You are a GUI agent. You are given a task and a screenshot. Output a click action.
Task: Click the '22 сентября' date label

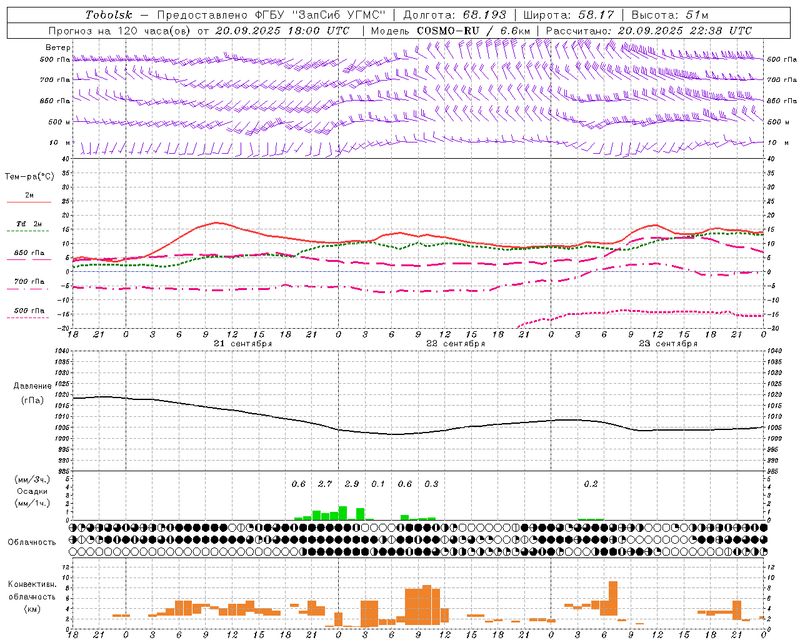[x=456, y=344]
